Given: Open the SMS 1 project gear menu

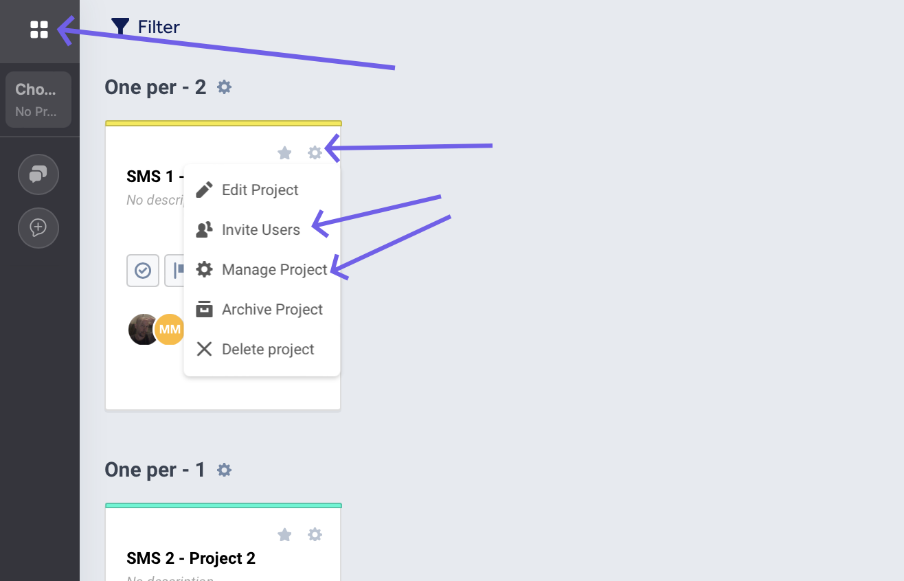Looking at the screenshot, I should click(315, 152).
